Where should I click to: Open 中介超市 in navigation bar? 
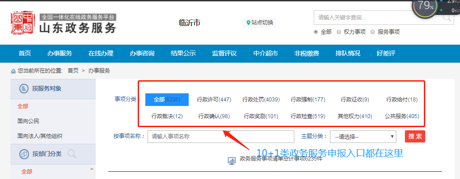[265, 53]
